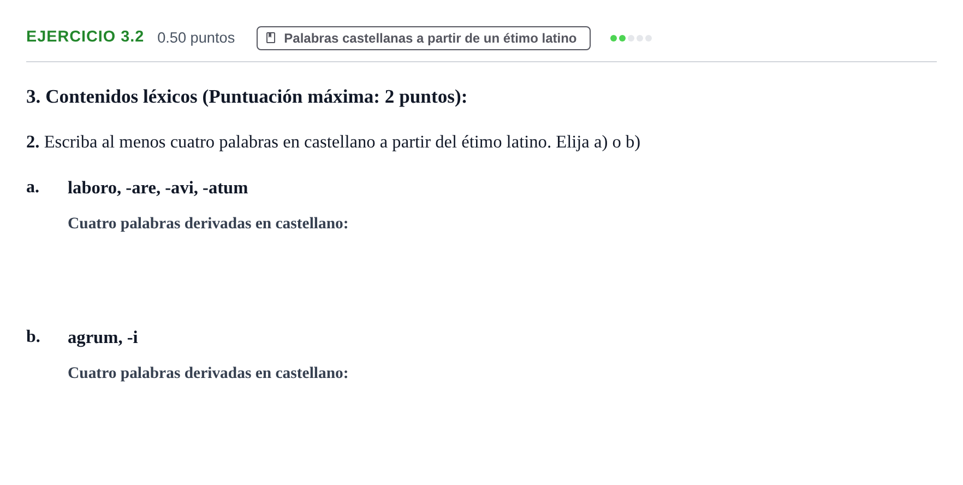Open the 'Palabras castellanas a partir de un étimo latino' tag
The height and width of the screenshot is (485, 963).
pos(424,38)
